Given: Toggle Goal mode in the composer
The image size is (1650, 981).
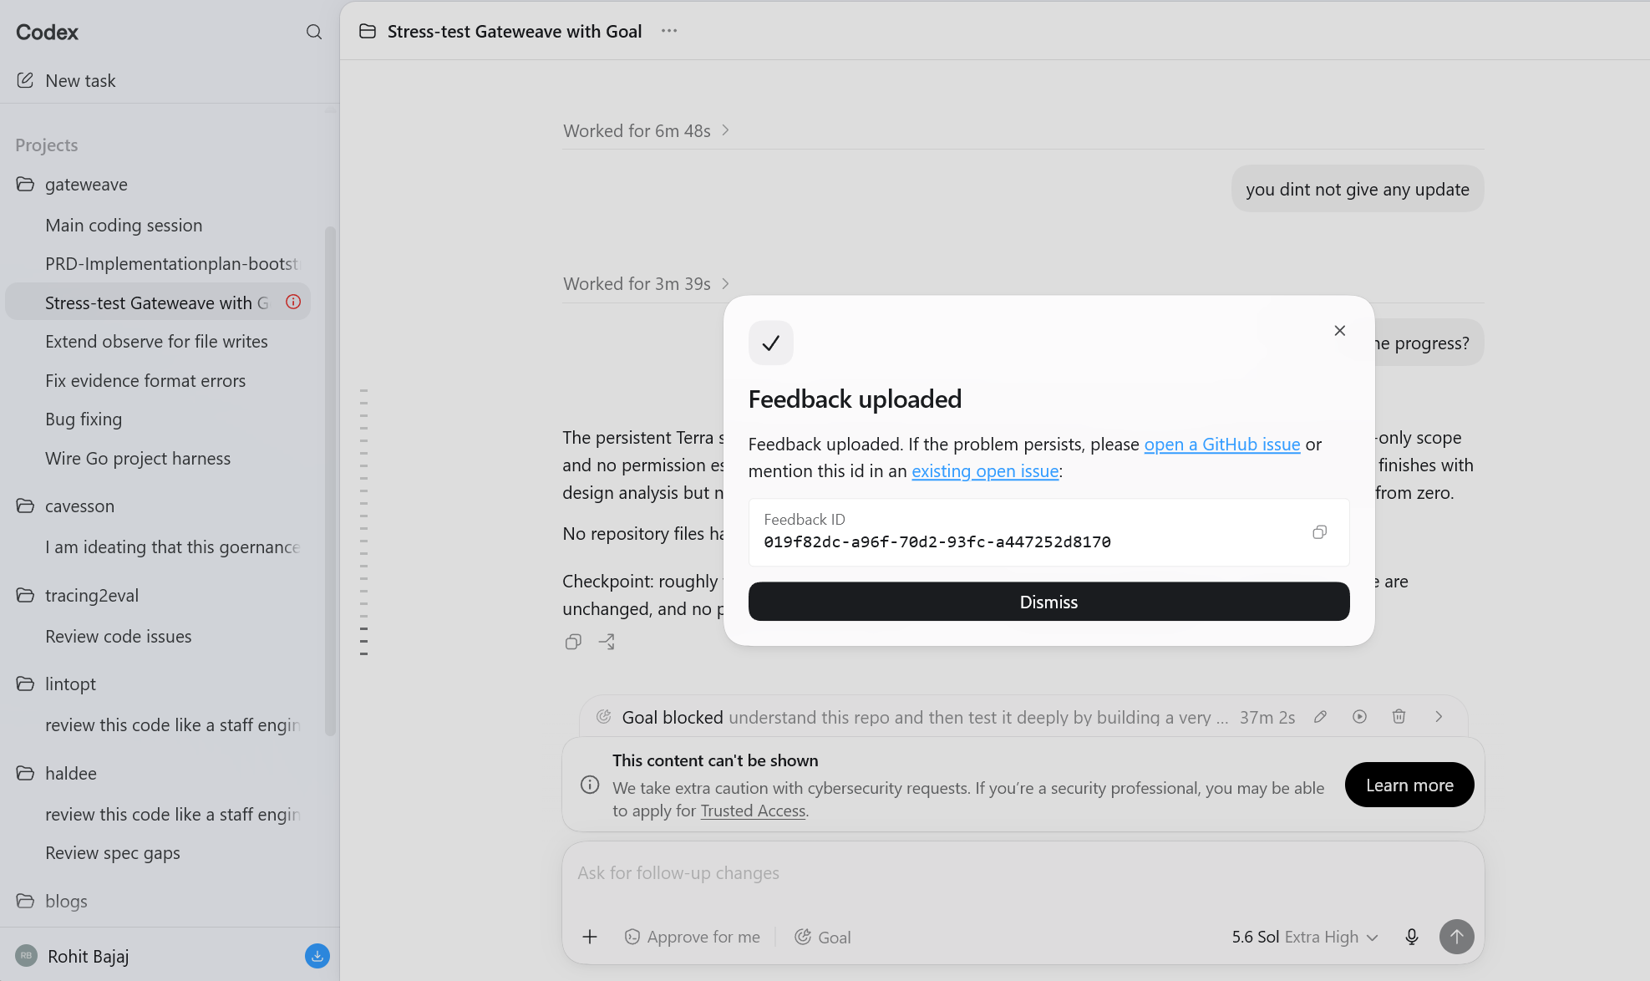Looking at the screenshot, I should click(x=823, y=937).
